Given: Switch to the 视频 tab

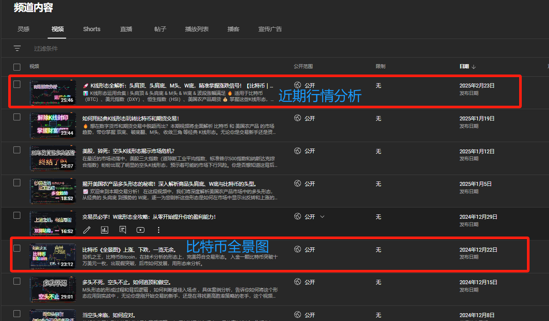Looking at the screenshot, I should [58, 29].
